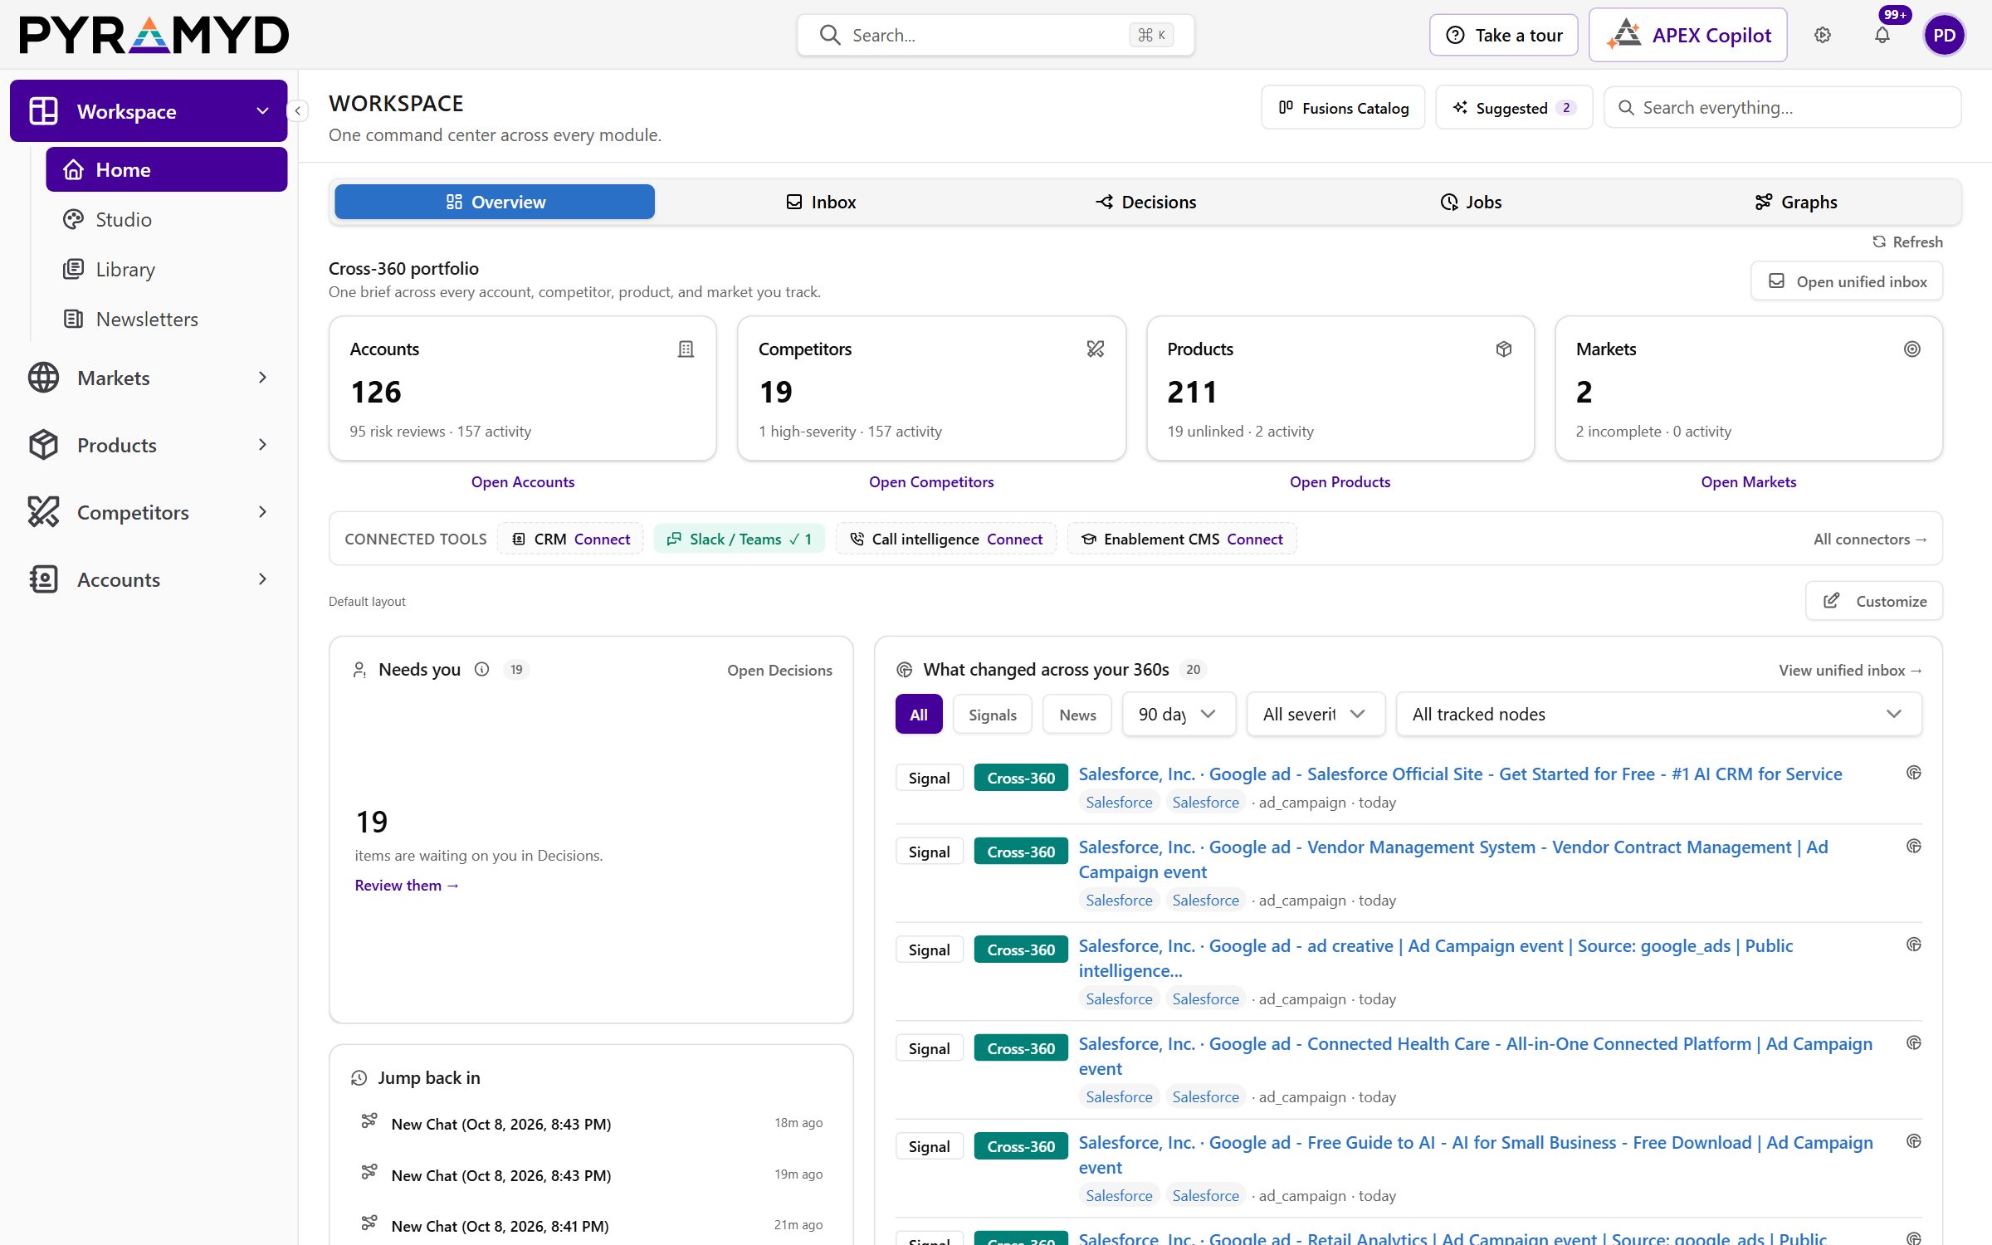Viewport: 1992px width, 1245px height.
Task: Click the Take a tour button
Action: pyautogui.click(x=1504, y=35)
